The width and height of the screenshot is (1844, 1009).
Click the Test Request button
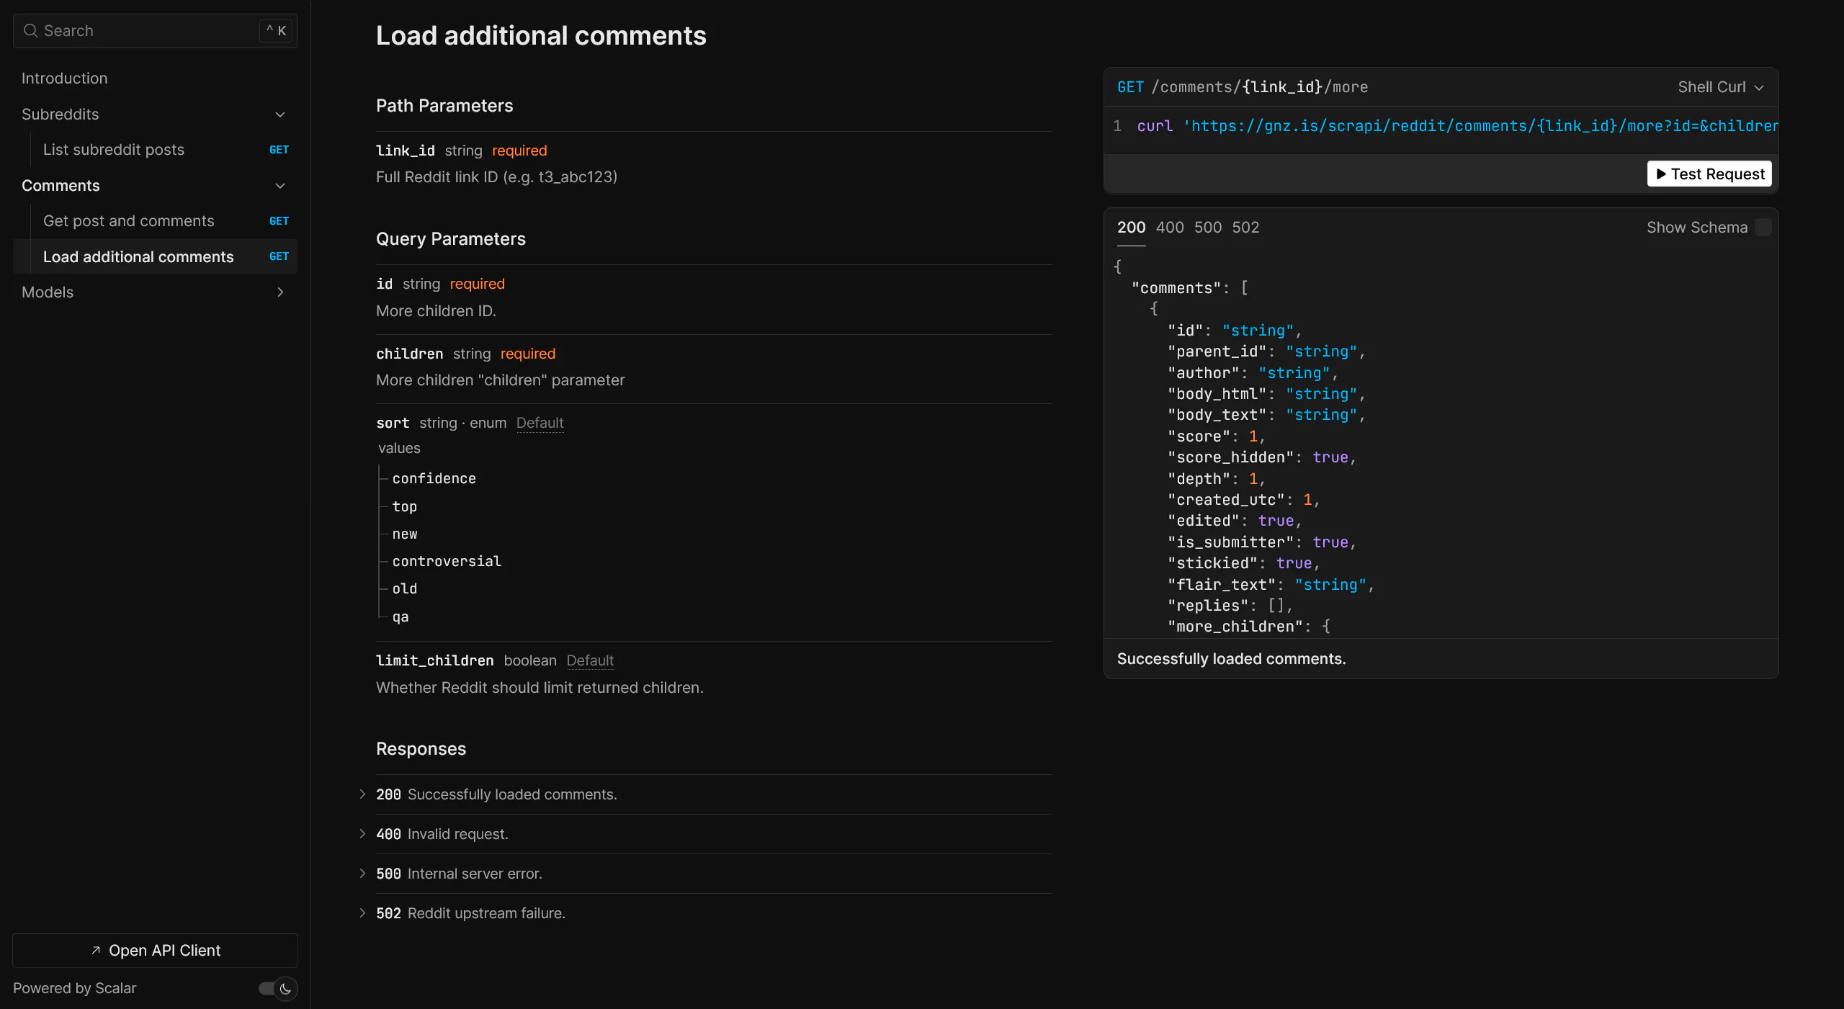[1709, 174]
